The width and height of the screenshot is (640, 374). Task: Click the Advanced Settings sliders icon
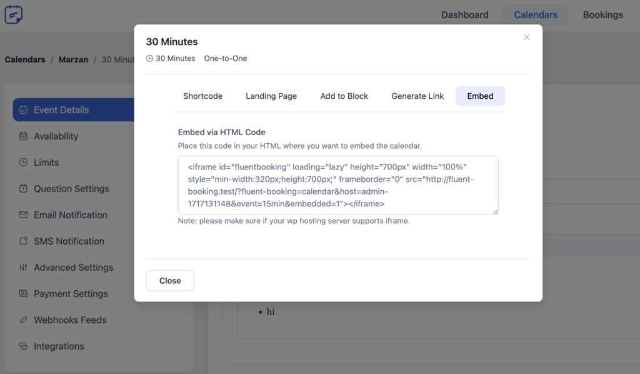23,268
